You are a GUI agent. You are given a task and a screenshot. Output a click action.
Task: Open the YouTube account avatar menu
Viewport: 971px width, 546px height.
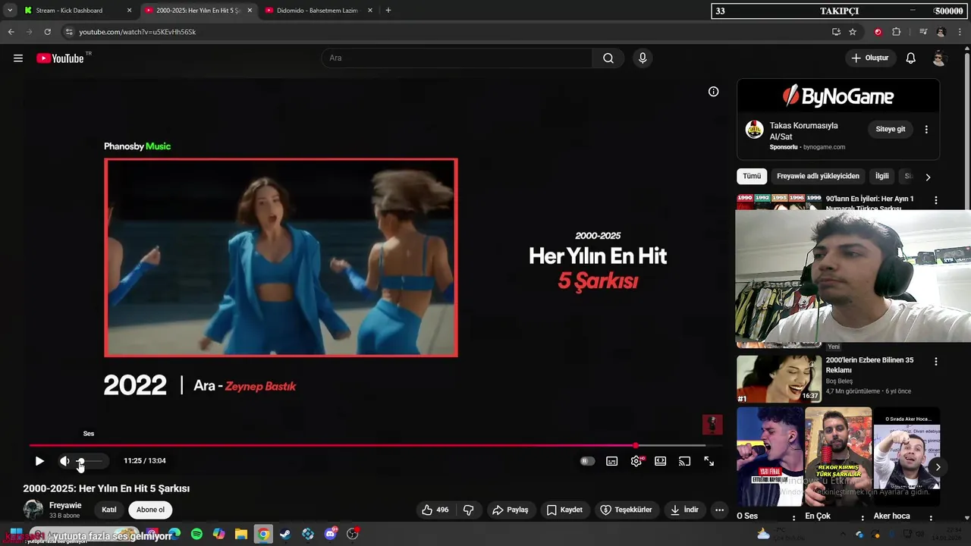coord(939,58)
